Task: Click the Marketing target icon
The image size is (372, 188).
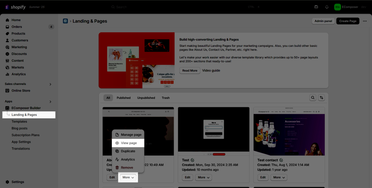Action: [x=7, y=47]
